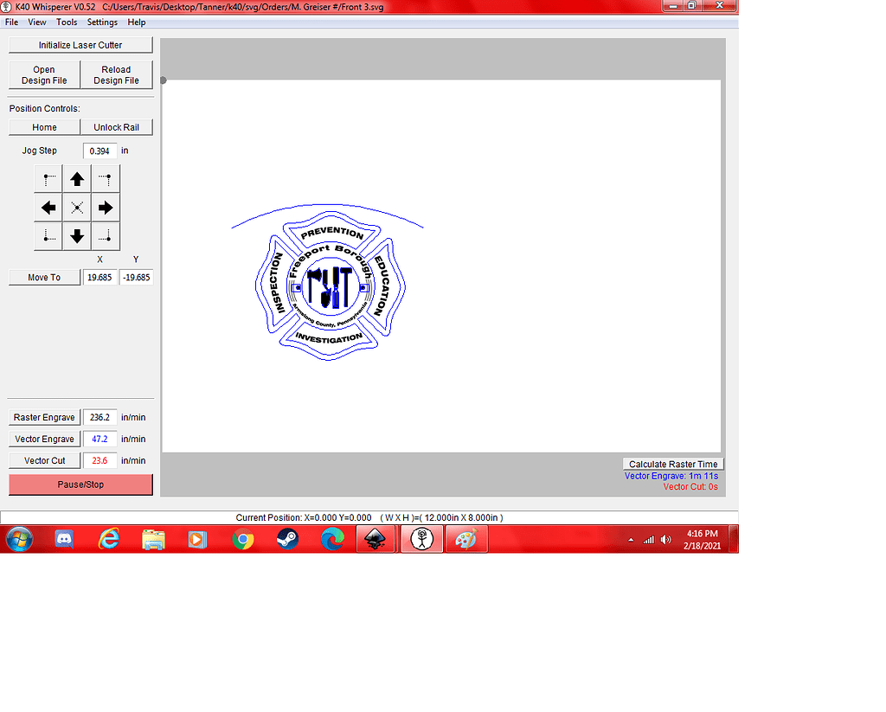Screen dimensions: 886x712
Task: Move to upper-left corner of design
Action: pos(48,180)
